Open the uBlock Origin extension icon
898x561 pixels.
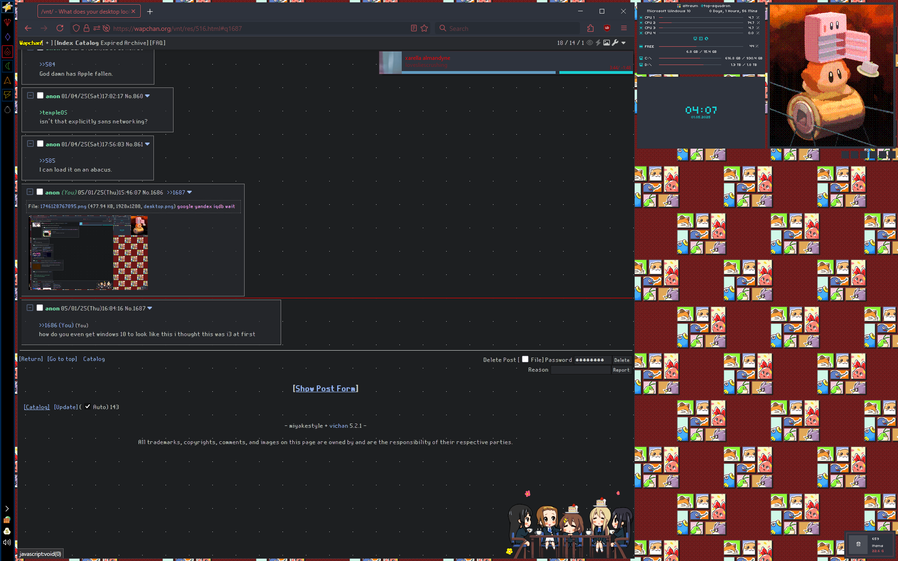point(607,28)
